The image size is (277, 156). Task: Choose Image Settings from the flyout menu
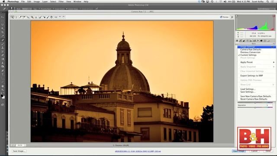257,47
